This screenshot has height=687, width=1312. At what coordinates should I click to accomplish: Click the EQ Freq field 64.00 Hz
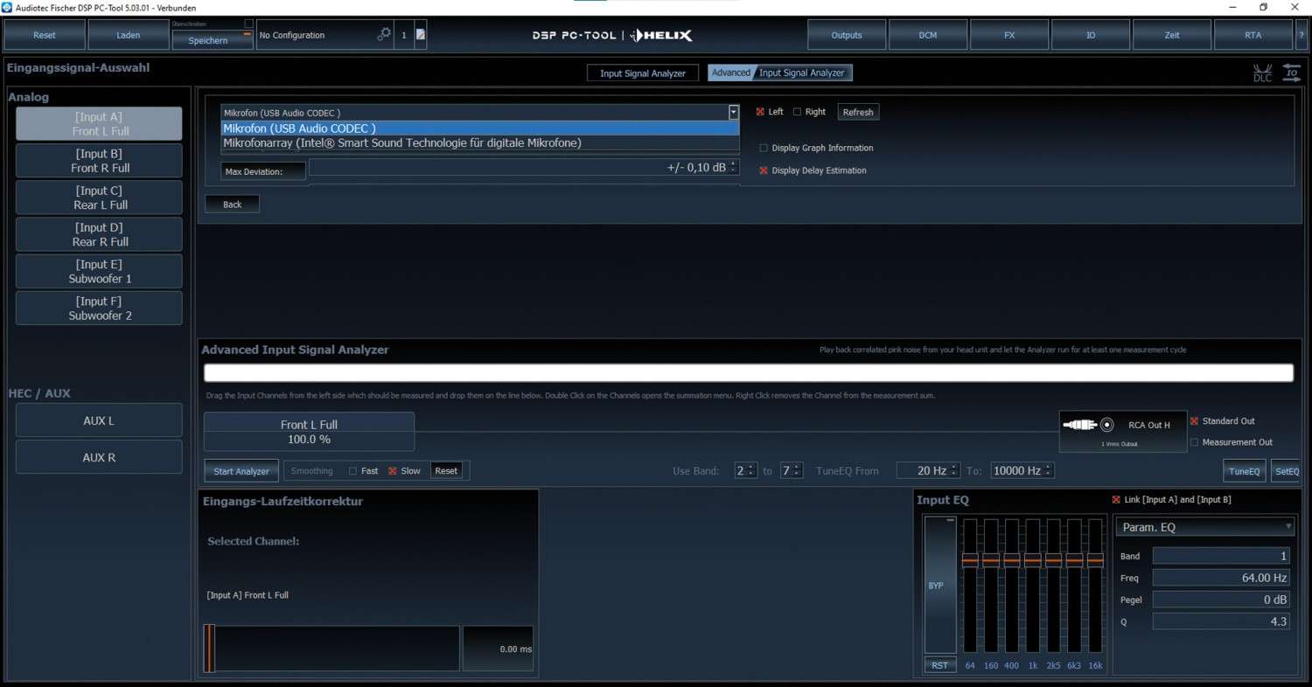point(1221,578)
